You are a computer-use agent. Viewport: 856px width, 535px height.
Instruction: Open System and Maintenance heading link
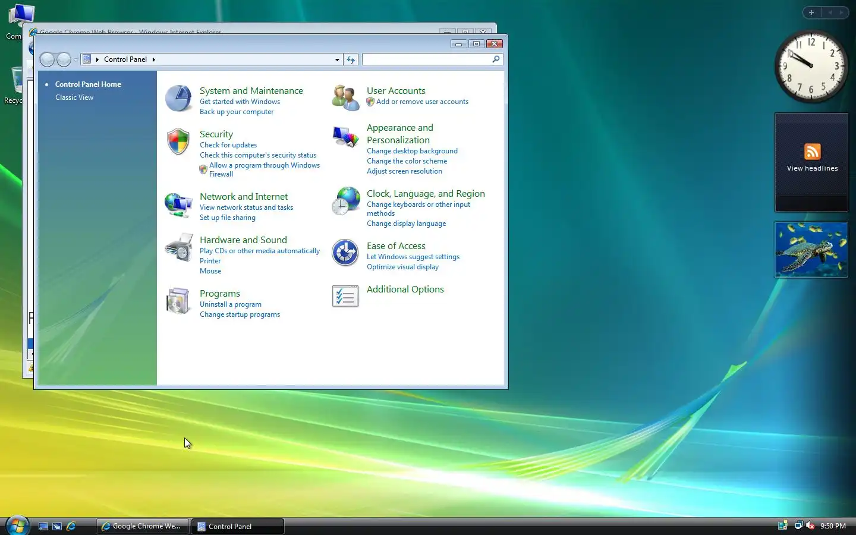click(251, 91)
